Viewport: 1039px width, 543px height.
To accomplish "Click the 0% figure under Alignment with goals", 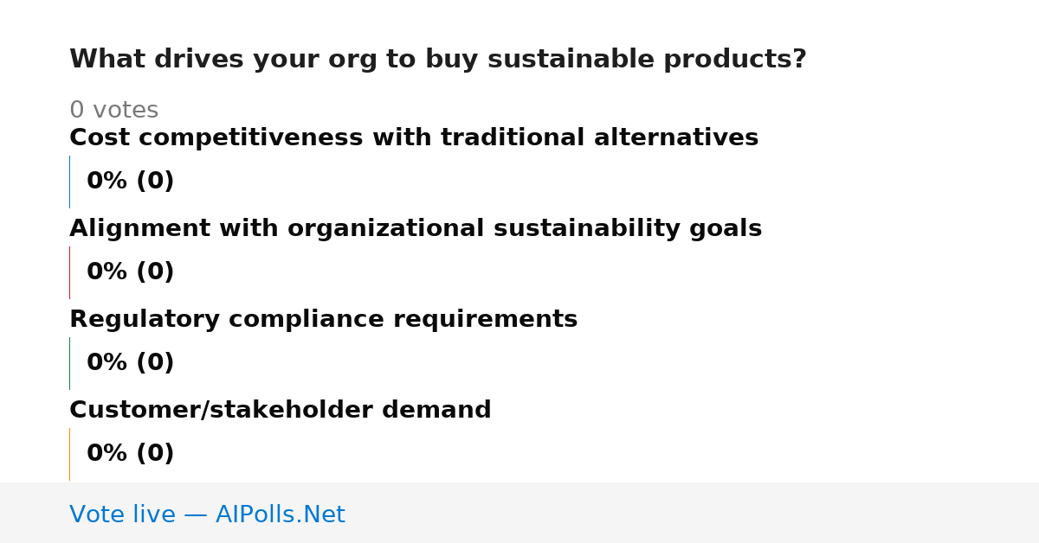I will 107,272.
